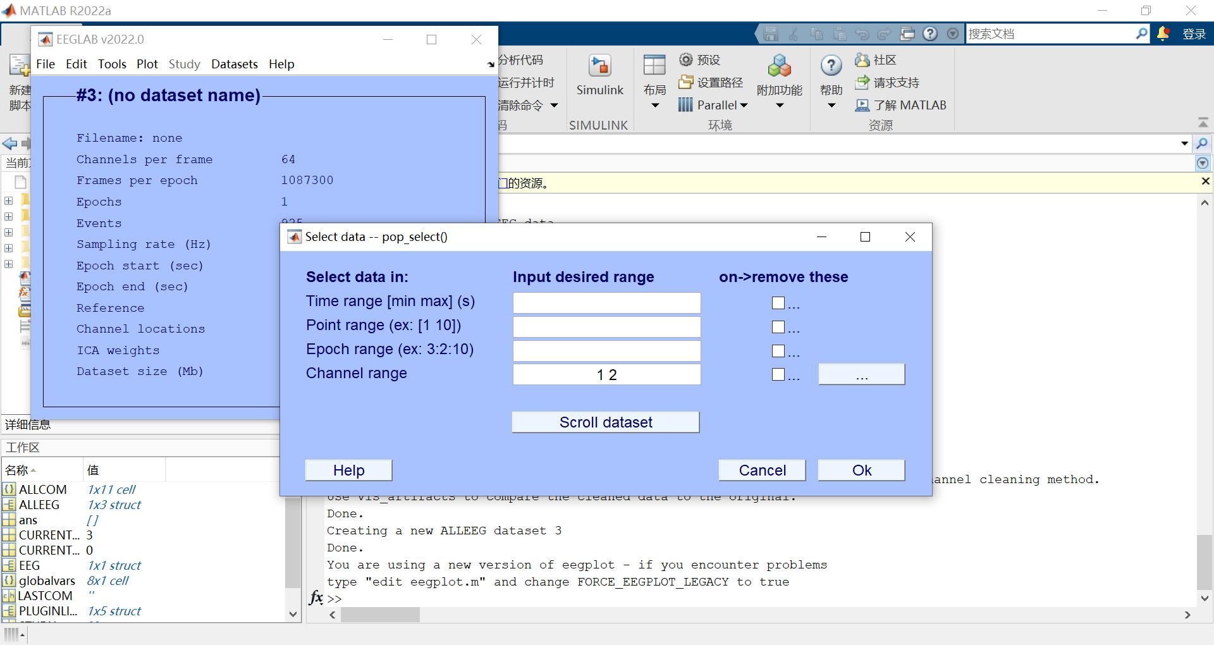The height and width of the screenshot is (645, 1214).
Task: Sort workspace by the 名称 column header
Action: (x=42, y=470)
